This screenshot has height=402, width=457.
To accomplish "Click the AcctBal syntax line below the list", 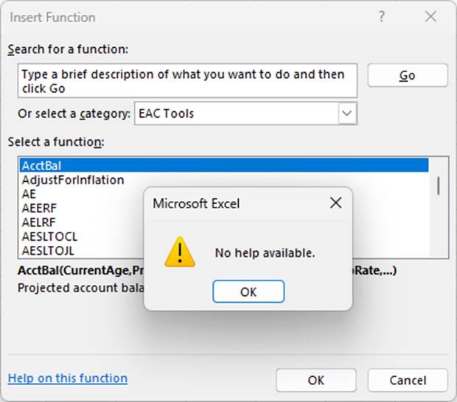I will click(x=81, y=270).
